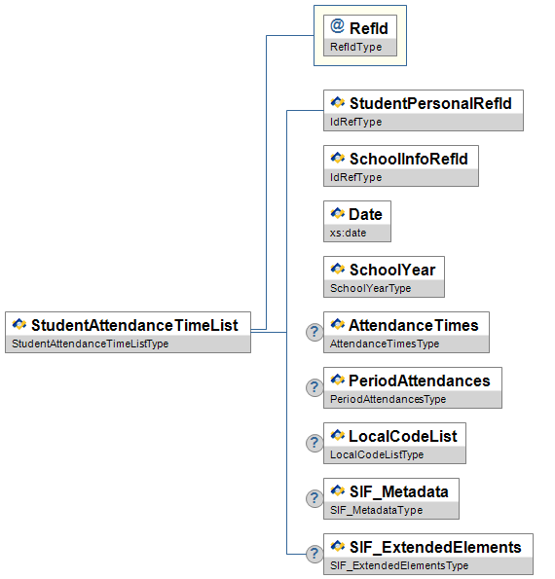
Task: Click the xs:date type under Date
Action: 348,233
